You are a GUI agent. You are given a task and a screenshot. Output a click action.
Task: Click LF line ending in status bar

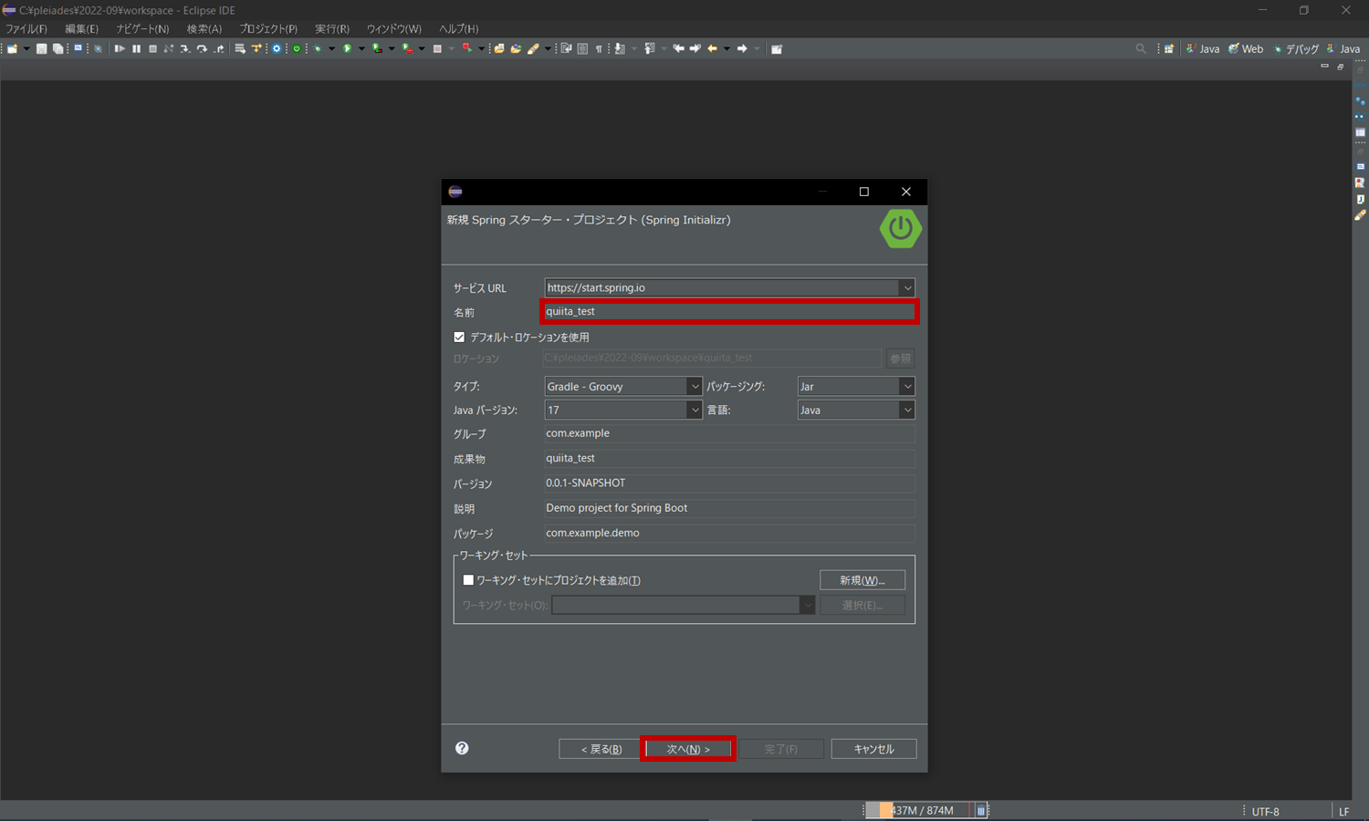coord(1343,811)
